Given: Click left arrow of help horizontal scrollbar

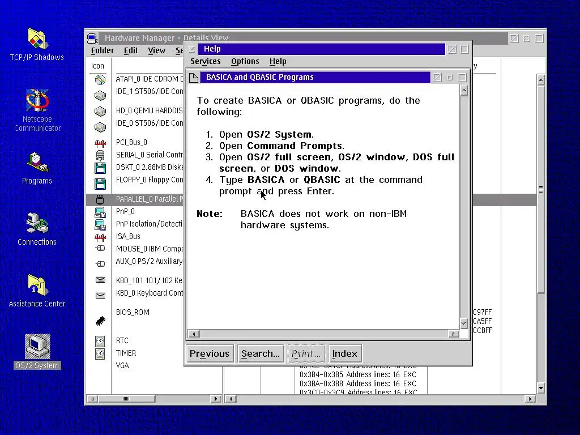Looking at the screenshot, I should pos(194,334).
